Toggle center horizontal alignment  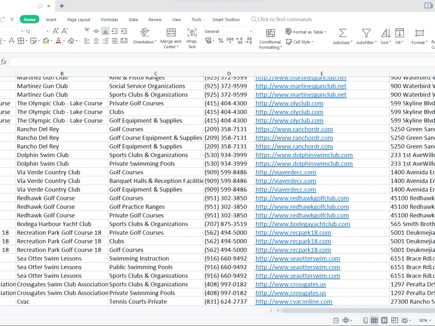[x=96, y=41]
